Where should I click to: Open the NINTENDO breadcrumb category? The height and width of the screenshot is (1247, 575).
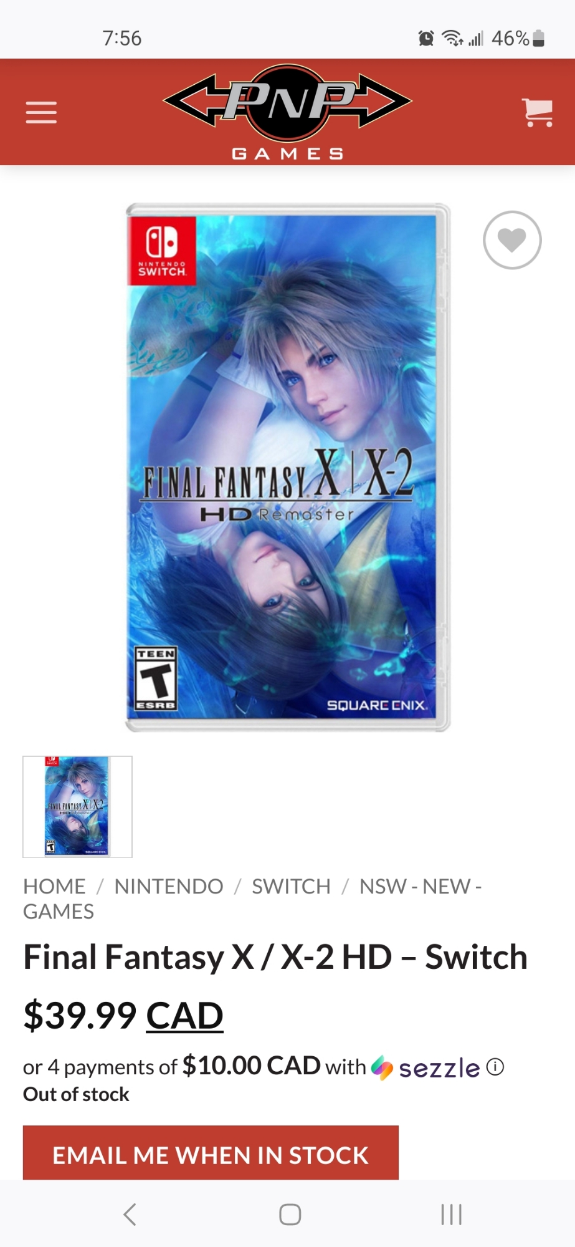[x=169, y=886]
